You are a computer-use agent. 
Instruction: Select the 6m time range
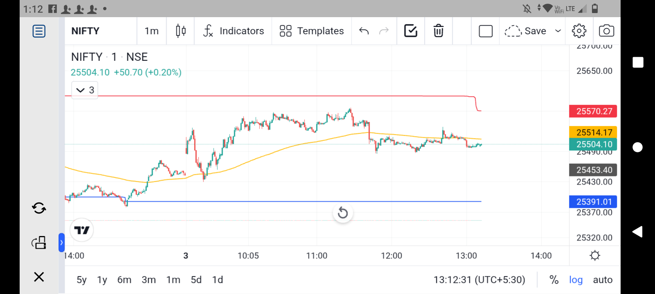(124, 280)
